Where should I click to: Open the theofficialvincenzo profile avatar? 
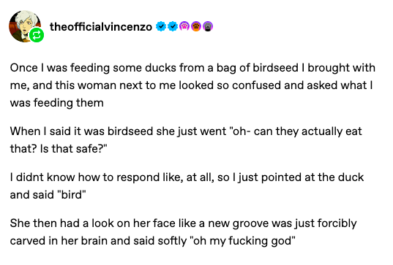click(25, 26)
